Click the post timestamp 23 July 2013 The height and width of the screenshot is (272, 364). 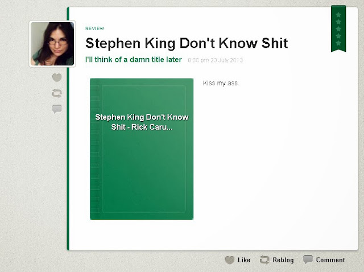pyautogui.click(x=215, y=60)
